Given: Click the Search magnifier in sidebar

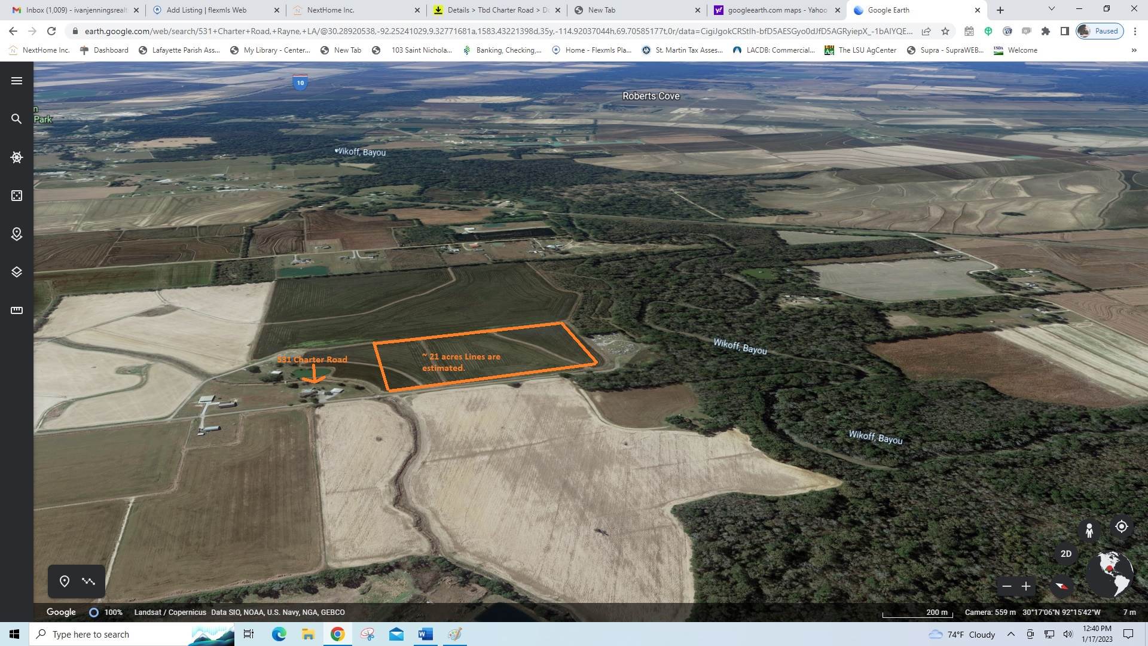Looking at the screenshot, I should point(17,119).
